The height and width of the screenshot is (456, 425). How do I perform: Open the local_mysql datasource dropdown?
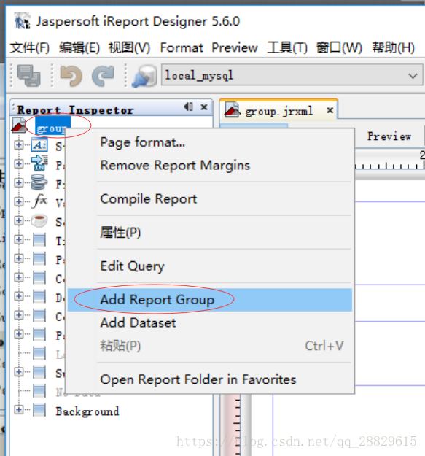292,75
